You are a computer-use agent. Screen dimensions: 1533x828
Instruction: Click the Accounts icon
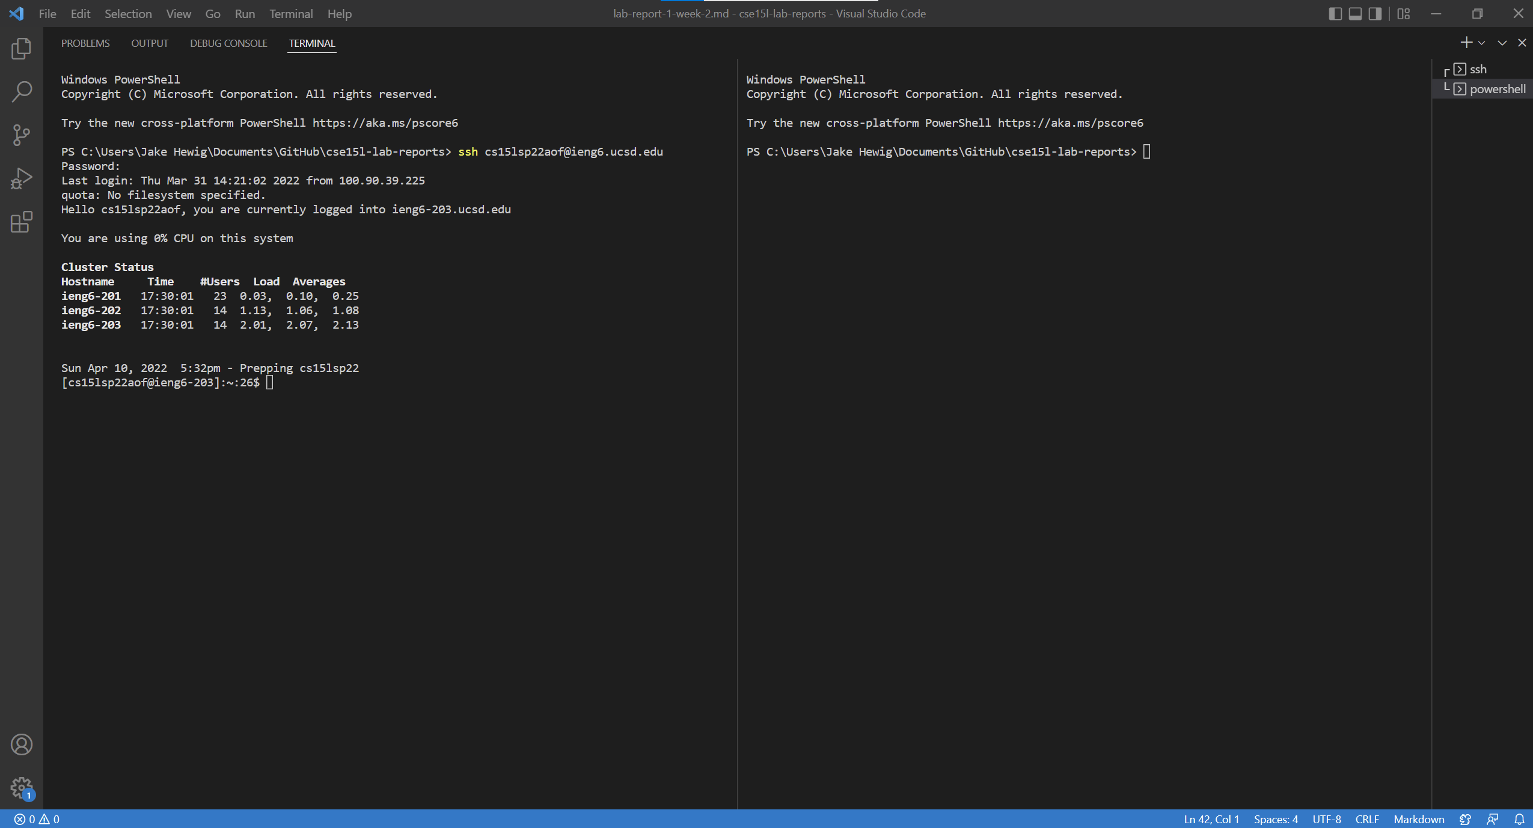click(x=21, y=744)
